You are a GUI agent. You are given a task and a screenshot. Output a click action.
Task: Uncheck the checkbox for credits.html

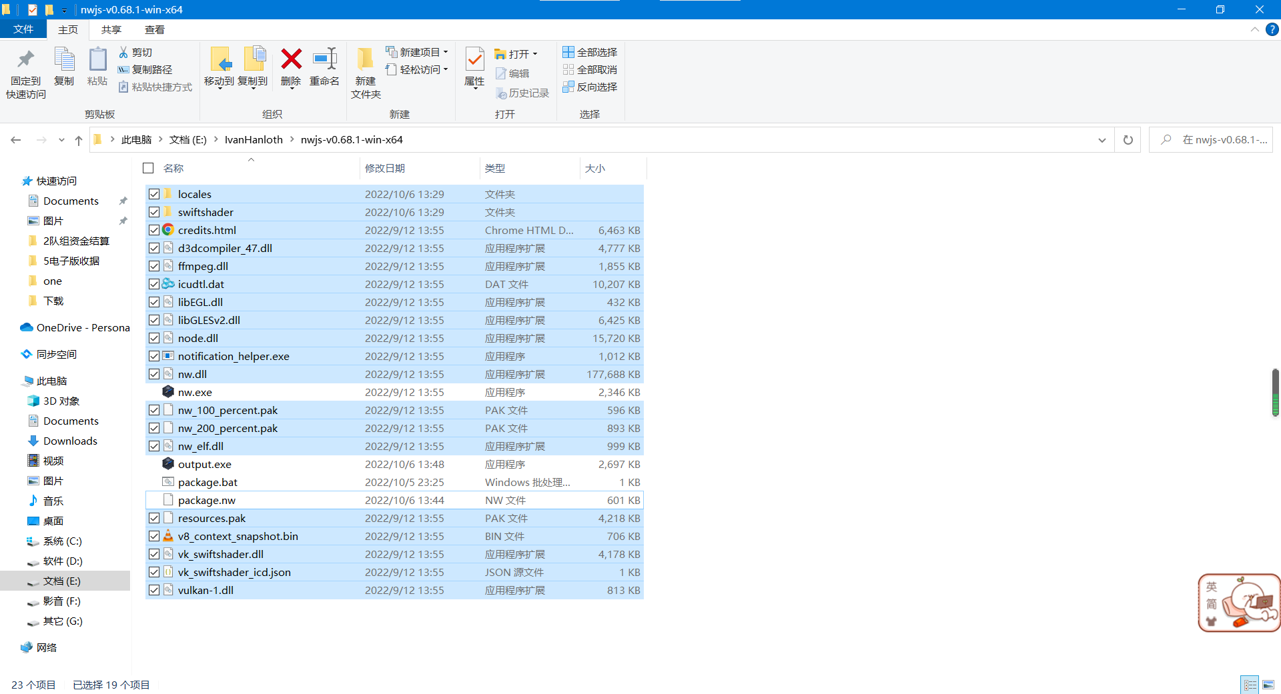pyautogui.click(x=154, y=230)
